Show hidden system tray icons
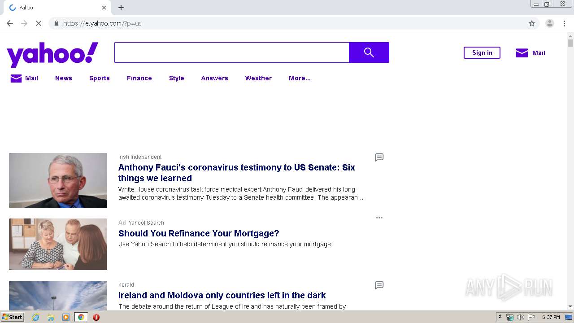 (x=500, y=317)
